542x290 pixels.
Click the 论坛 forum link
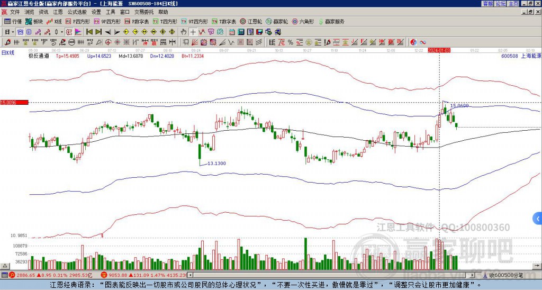click(501, 4)
